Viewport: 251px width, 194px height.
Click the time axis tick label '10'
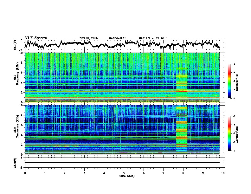coord(223,173)
